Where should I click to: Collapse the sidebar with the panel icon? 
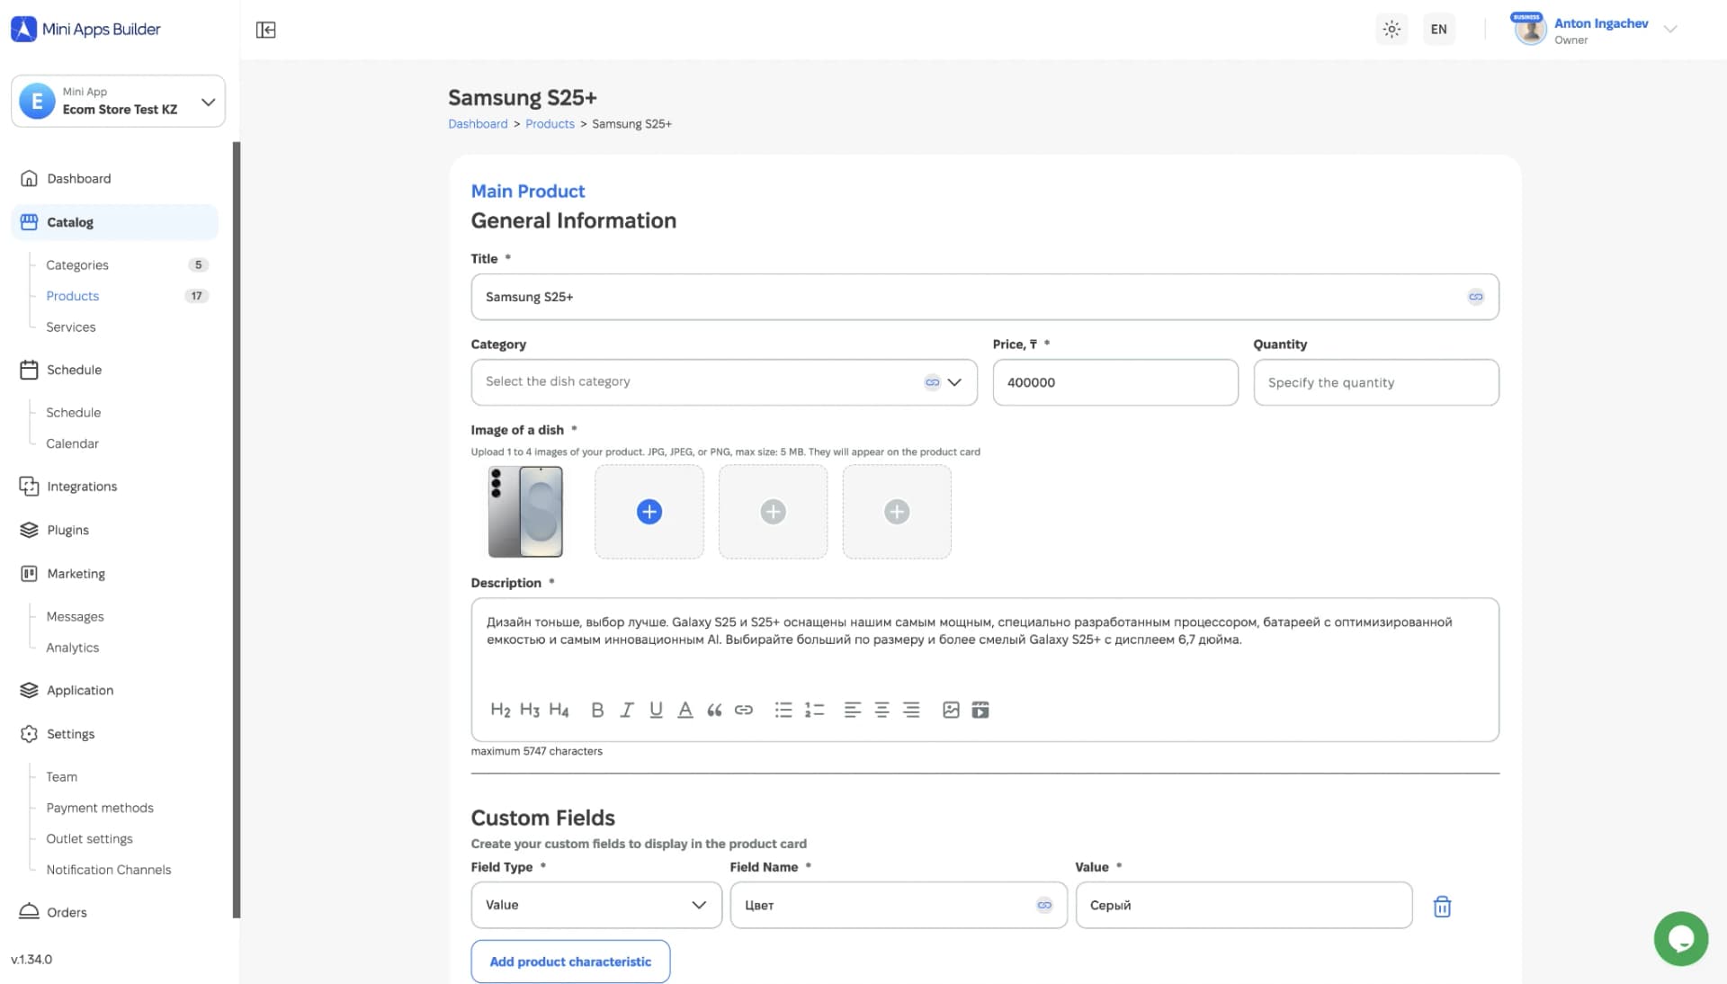pos(265,30)
